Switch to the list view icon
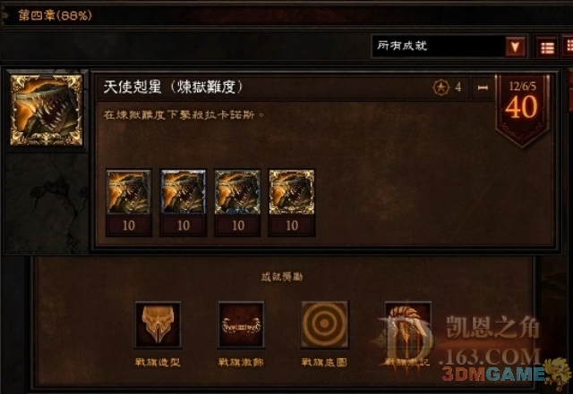This screenshot has width=573, height=394. pyautogui.click(x=547, y=47)
